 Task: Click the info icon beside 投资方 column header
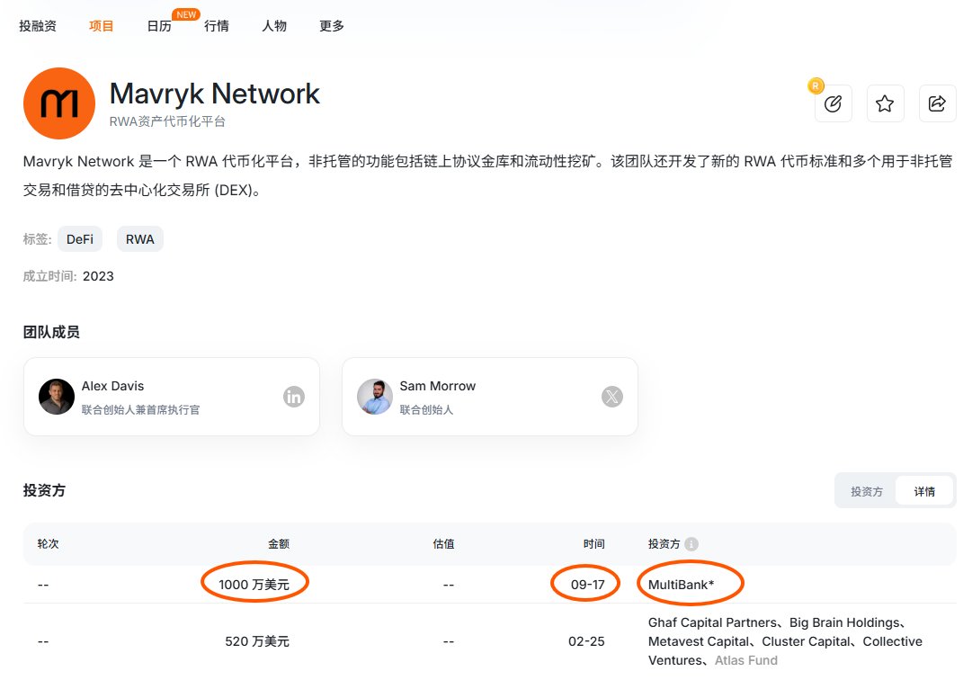[x=691, y=544]
